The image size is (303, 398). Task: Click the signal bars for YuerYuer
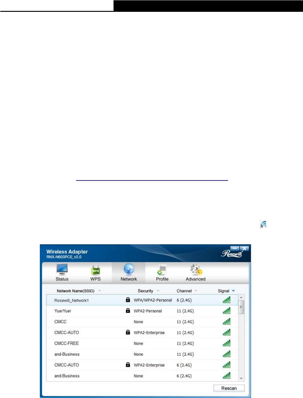point(226,311)
